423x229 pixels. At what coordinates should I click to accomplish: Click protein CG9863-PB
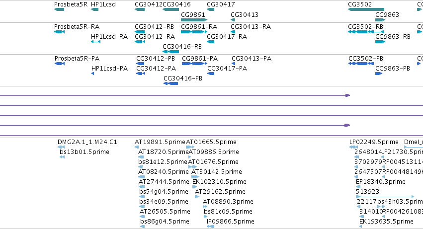393,69
